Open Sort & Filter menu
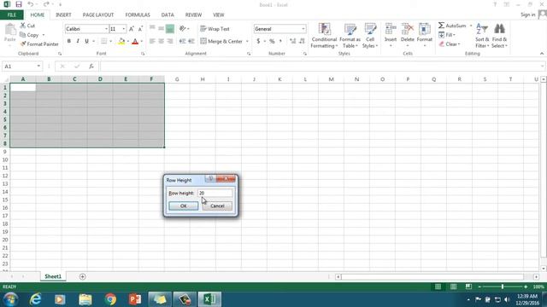The height and width of the screenshot is (307, 547). 482,36
